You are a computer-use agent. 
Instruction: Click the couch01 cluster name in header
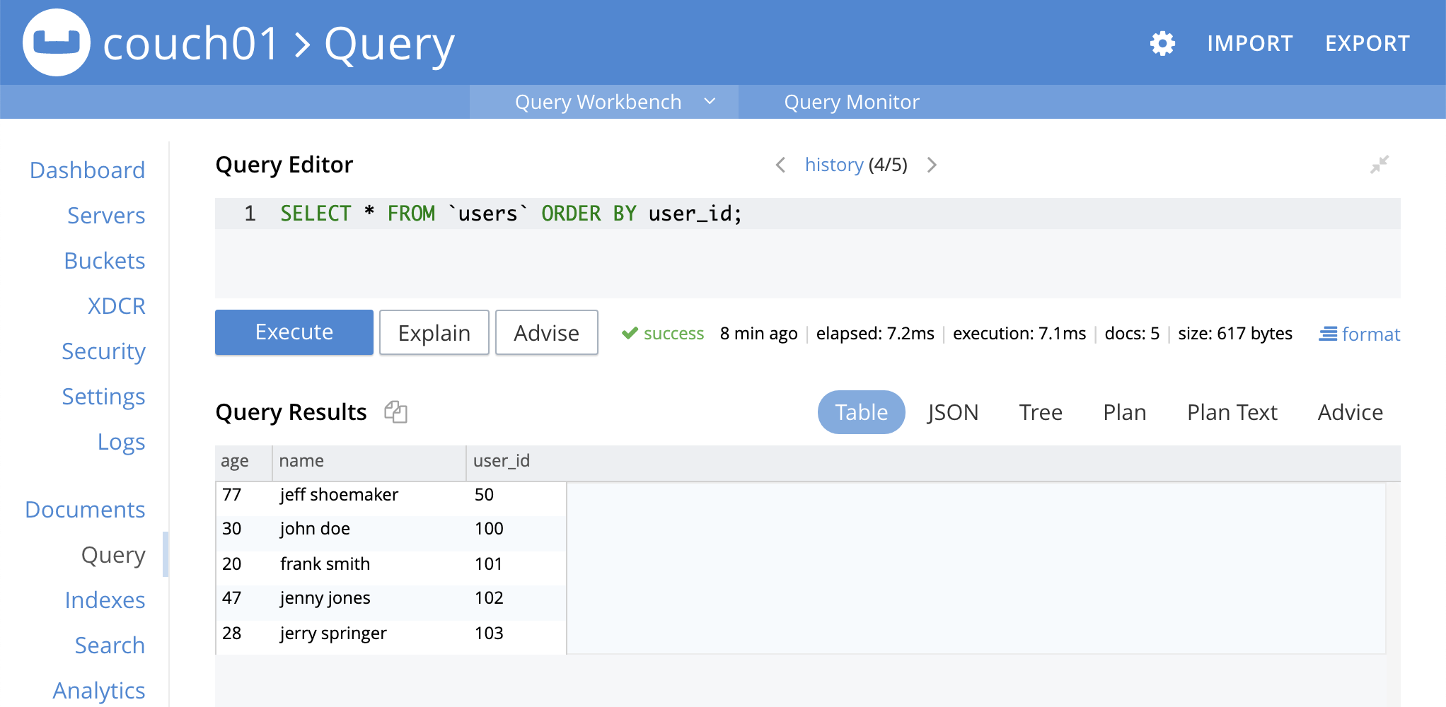[x=191, y=43]
